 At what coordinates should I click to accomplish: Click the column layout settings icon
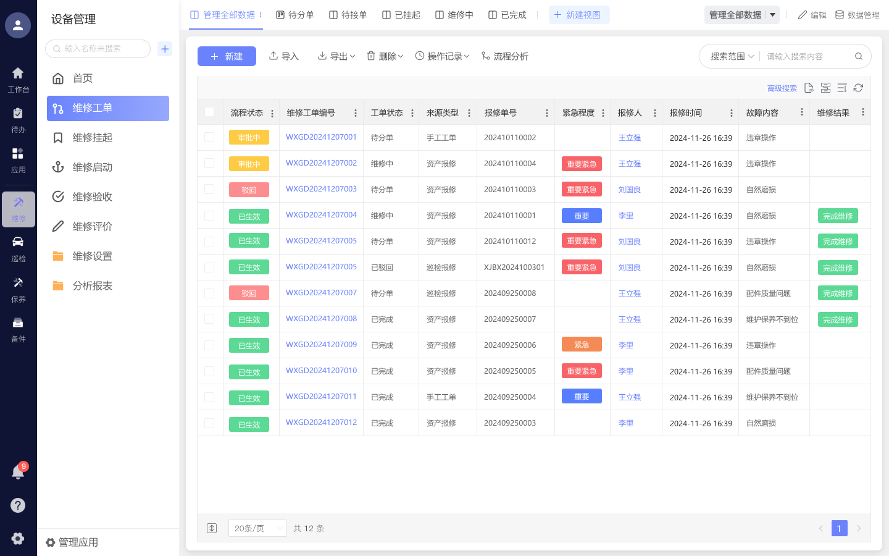[x=825, y=88]
